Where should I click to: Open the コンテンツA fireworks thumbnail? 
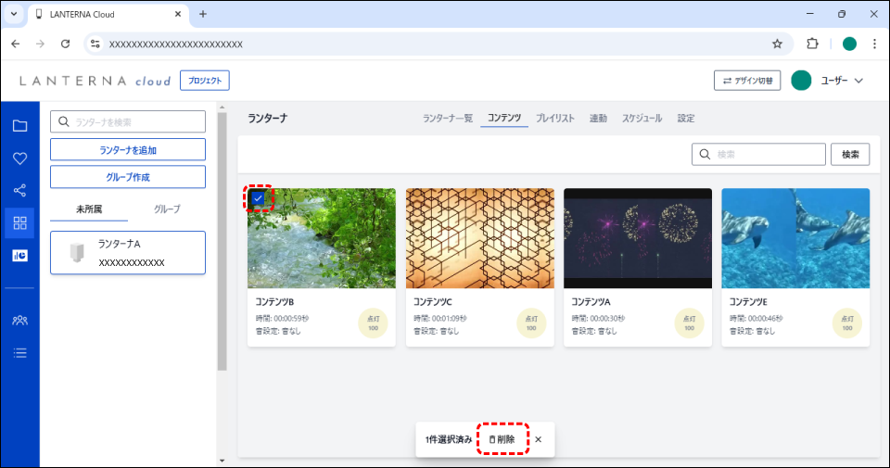click(637, 238)
